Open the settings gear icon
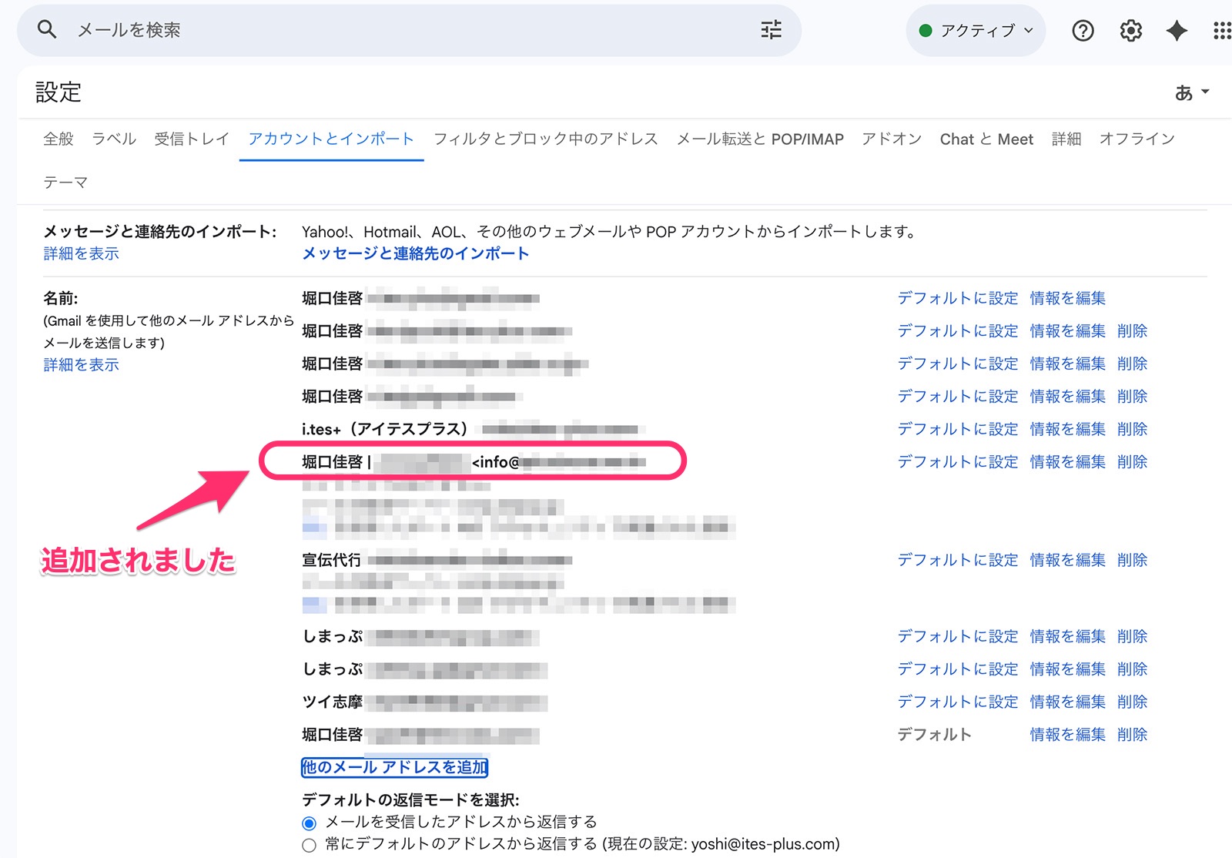This screenshot has width=1232, height=858. pyautogui.click(x=1130, y=31)
